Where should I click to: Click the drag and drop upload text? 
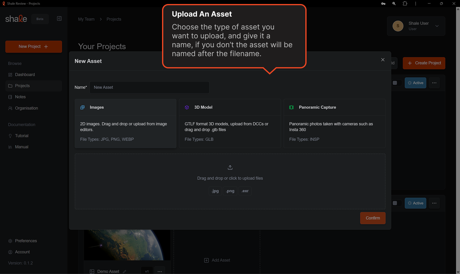[230, 178]
